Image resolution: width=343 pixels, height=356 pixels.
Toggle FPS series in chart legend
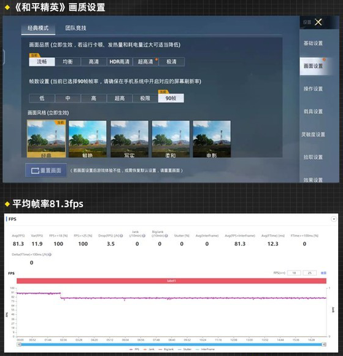coord(134,349)
